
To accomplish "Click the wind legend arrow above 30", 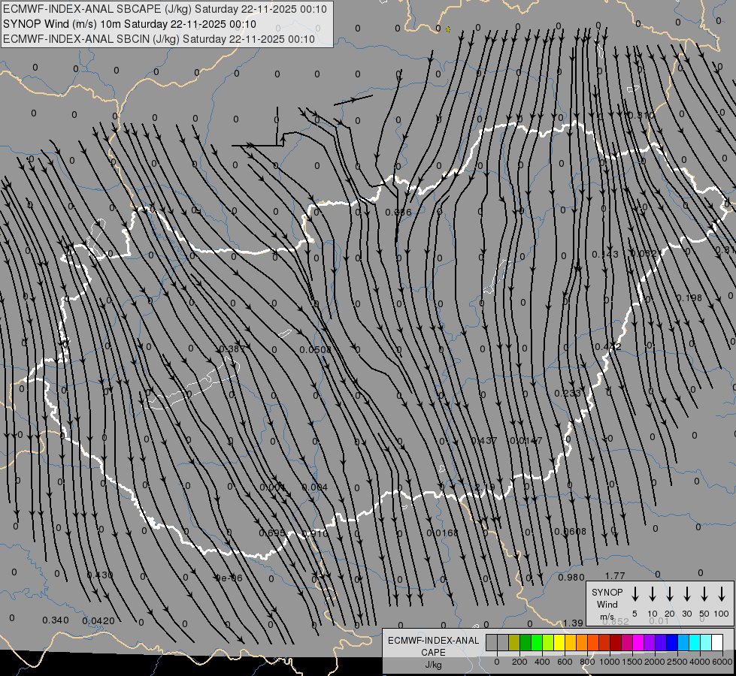I will pyautogui.click(x=686, y=594).
